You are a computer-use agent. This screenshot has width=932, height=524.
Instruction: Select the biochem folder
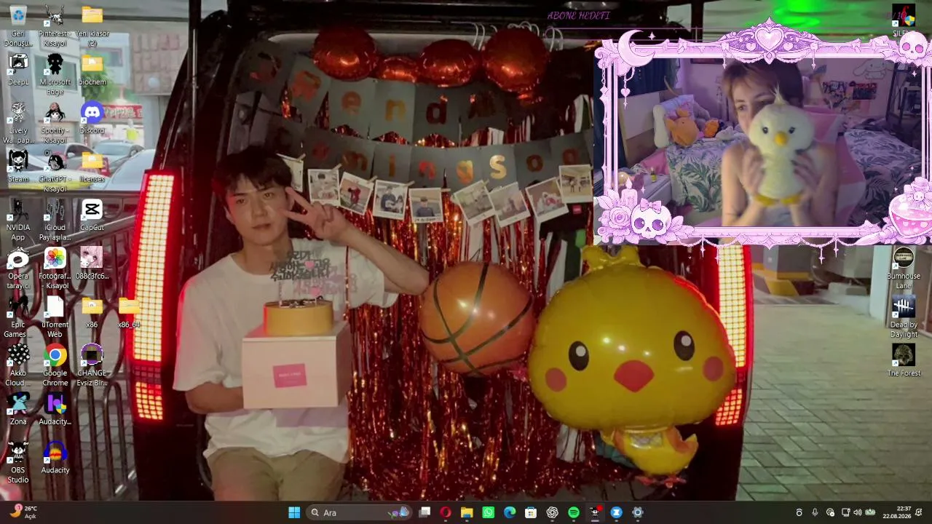[92, 70]
